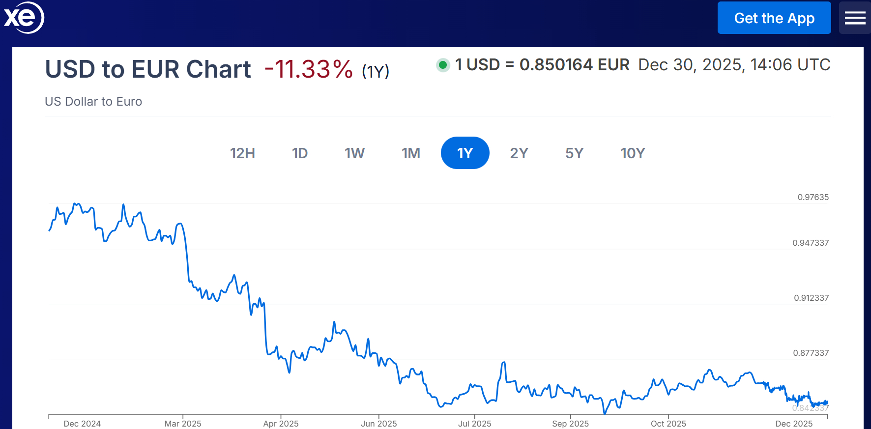Switch chart range to 12H
This screenshot has height=429, width=871.
coord(242,153)
